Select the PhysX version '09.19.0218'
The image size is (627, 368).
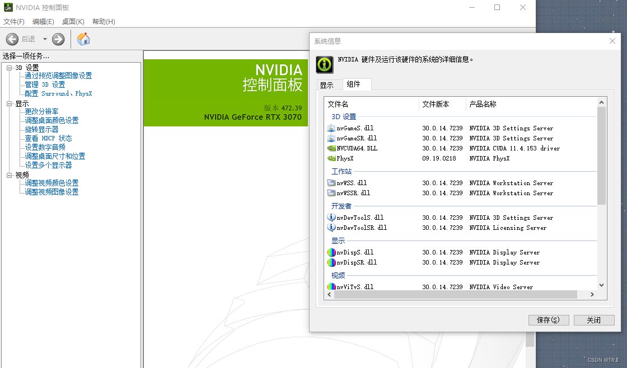[x=439, y=158]
